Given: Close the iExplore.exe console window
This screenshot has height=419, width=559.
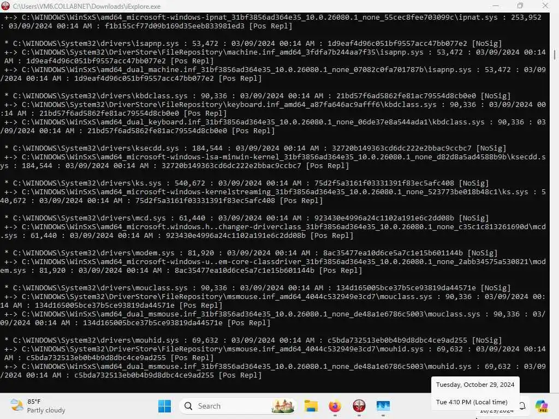Looking at the screenshot, I should tap(545, 5).
